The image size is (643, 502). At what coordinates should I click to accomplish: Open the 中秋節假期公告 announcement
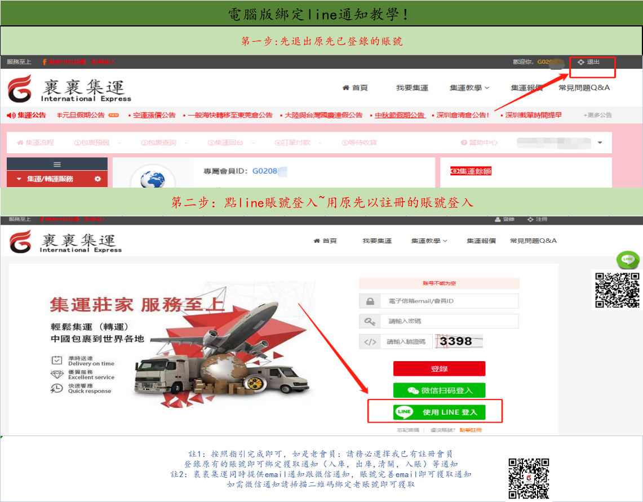[x=400, y=115]
